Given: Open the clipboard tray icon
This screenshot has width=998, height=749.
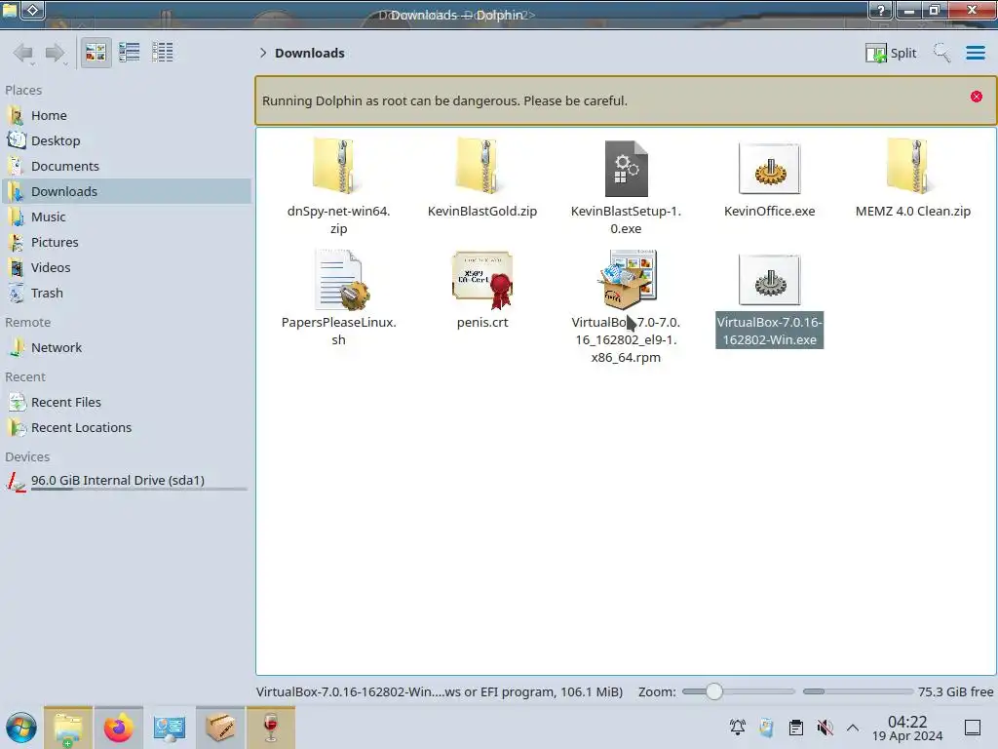Looking at the screenshot, I should tap(795, 728).
